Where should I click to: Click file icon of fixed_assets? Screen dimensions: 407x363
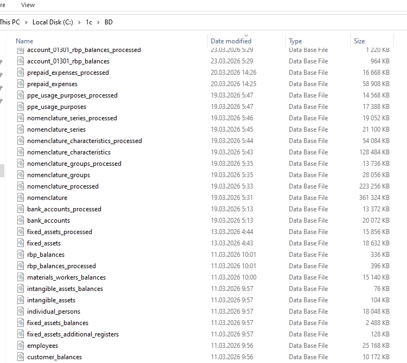pyautogui.click(x=21, y=243)
